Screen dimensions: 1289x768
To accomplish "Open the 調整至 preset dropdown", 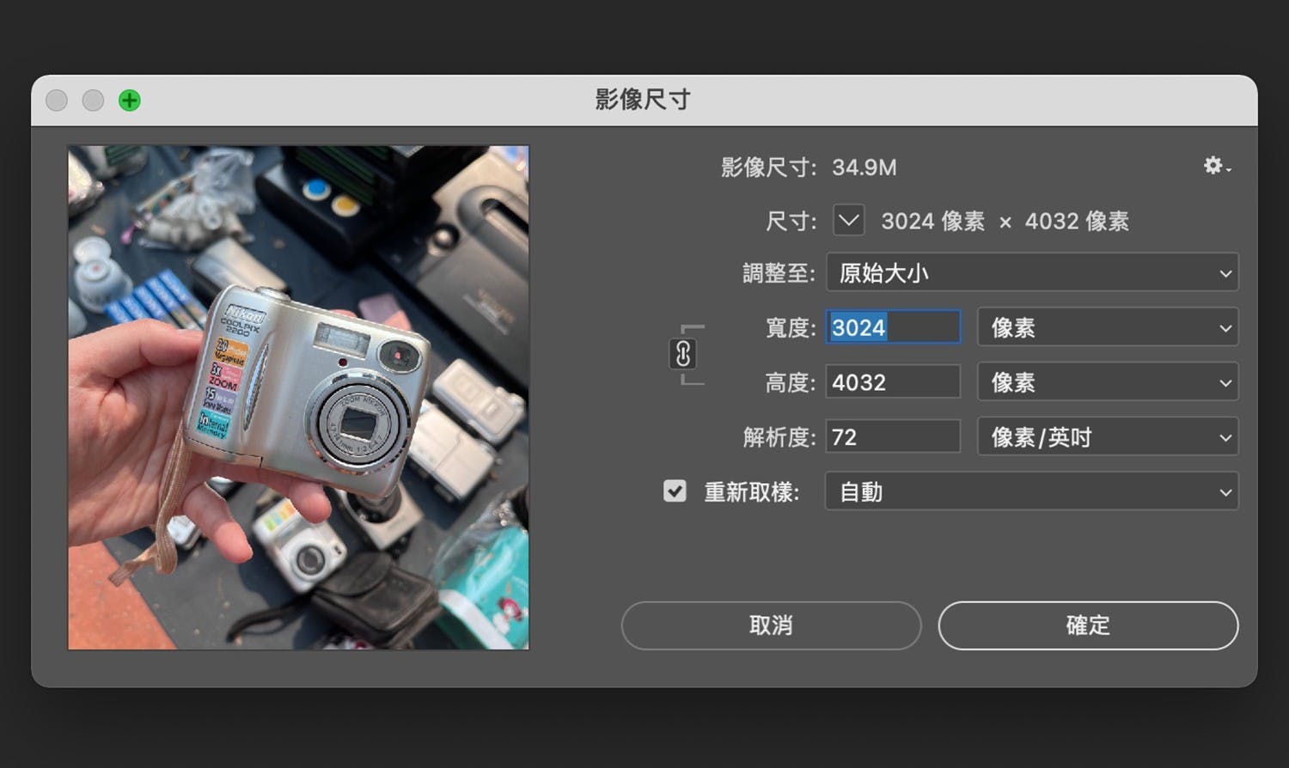I will coord(1031,273).
